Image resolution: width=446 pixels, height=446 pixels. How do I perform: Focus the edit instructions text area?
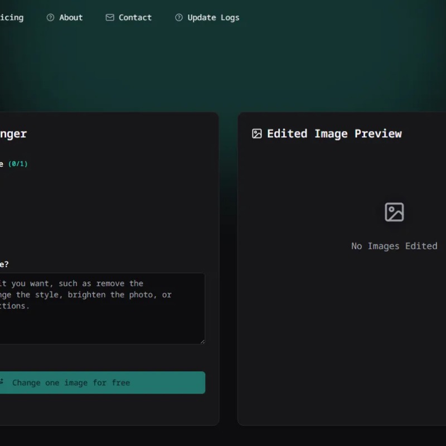coord(102,309)
